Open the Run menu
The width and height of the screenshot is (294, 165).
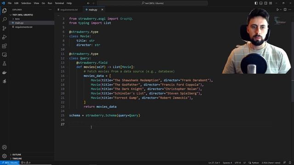click(50, 3)
